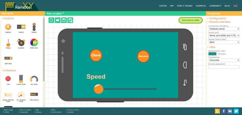Click the Speed slider track line
The image size is (242, 115).
coord(130,89)
